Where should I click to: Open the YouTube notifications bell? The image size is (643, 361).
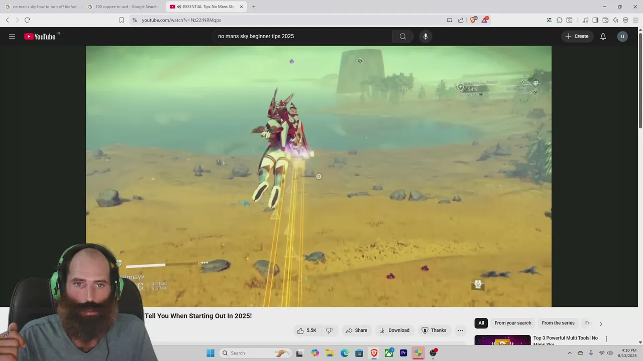(603, 36)
